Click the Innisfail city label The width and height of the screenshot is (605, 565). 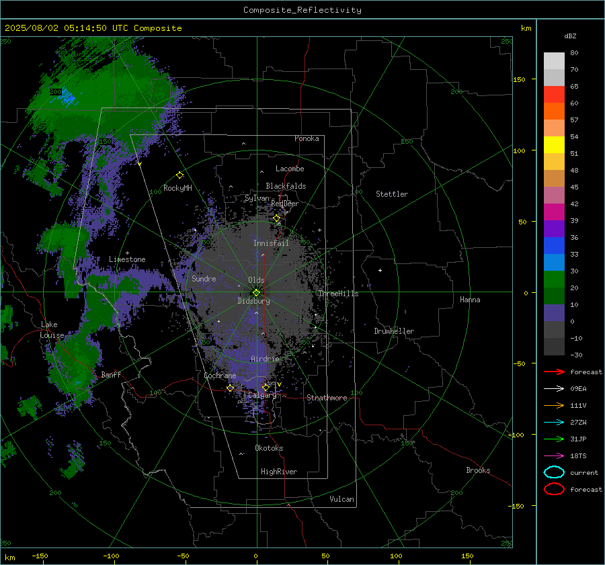271,243
